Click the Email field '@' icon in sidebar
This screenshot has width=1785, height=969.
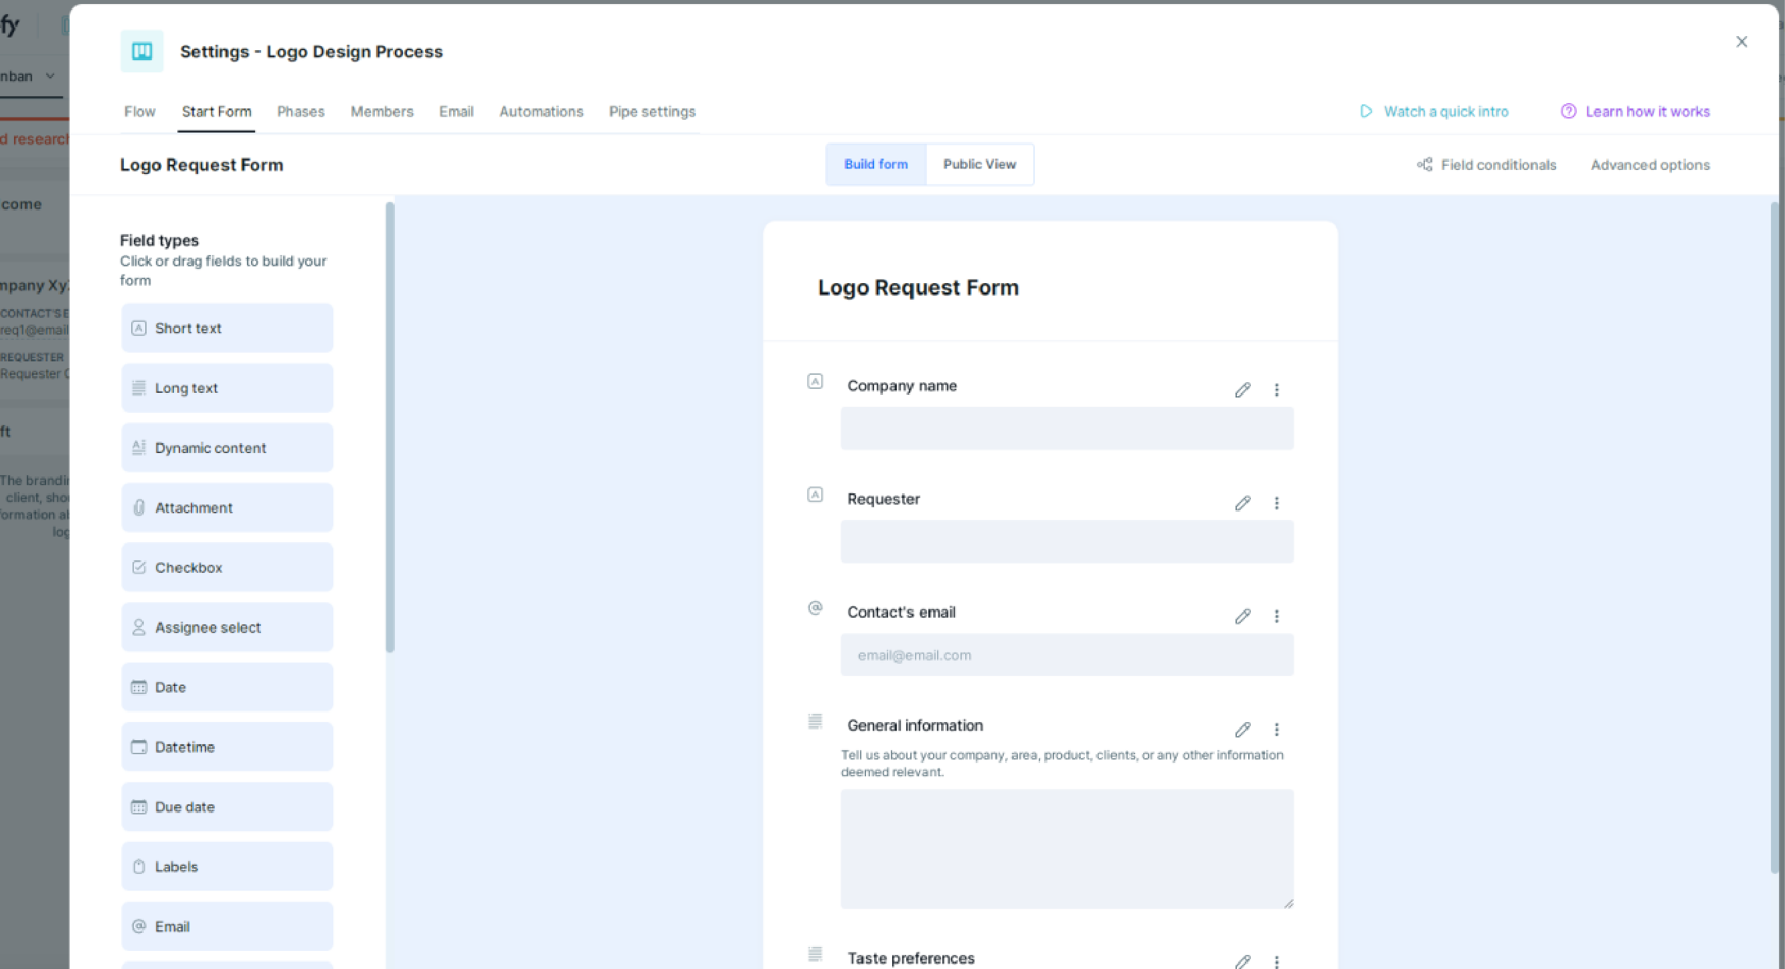pyautogui.click(x=139, y=926)
